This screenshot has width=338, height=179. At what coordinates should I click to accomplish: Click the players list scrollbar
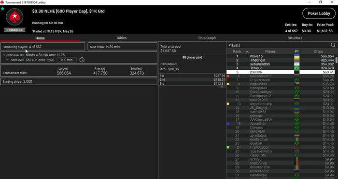pos(336,60)
